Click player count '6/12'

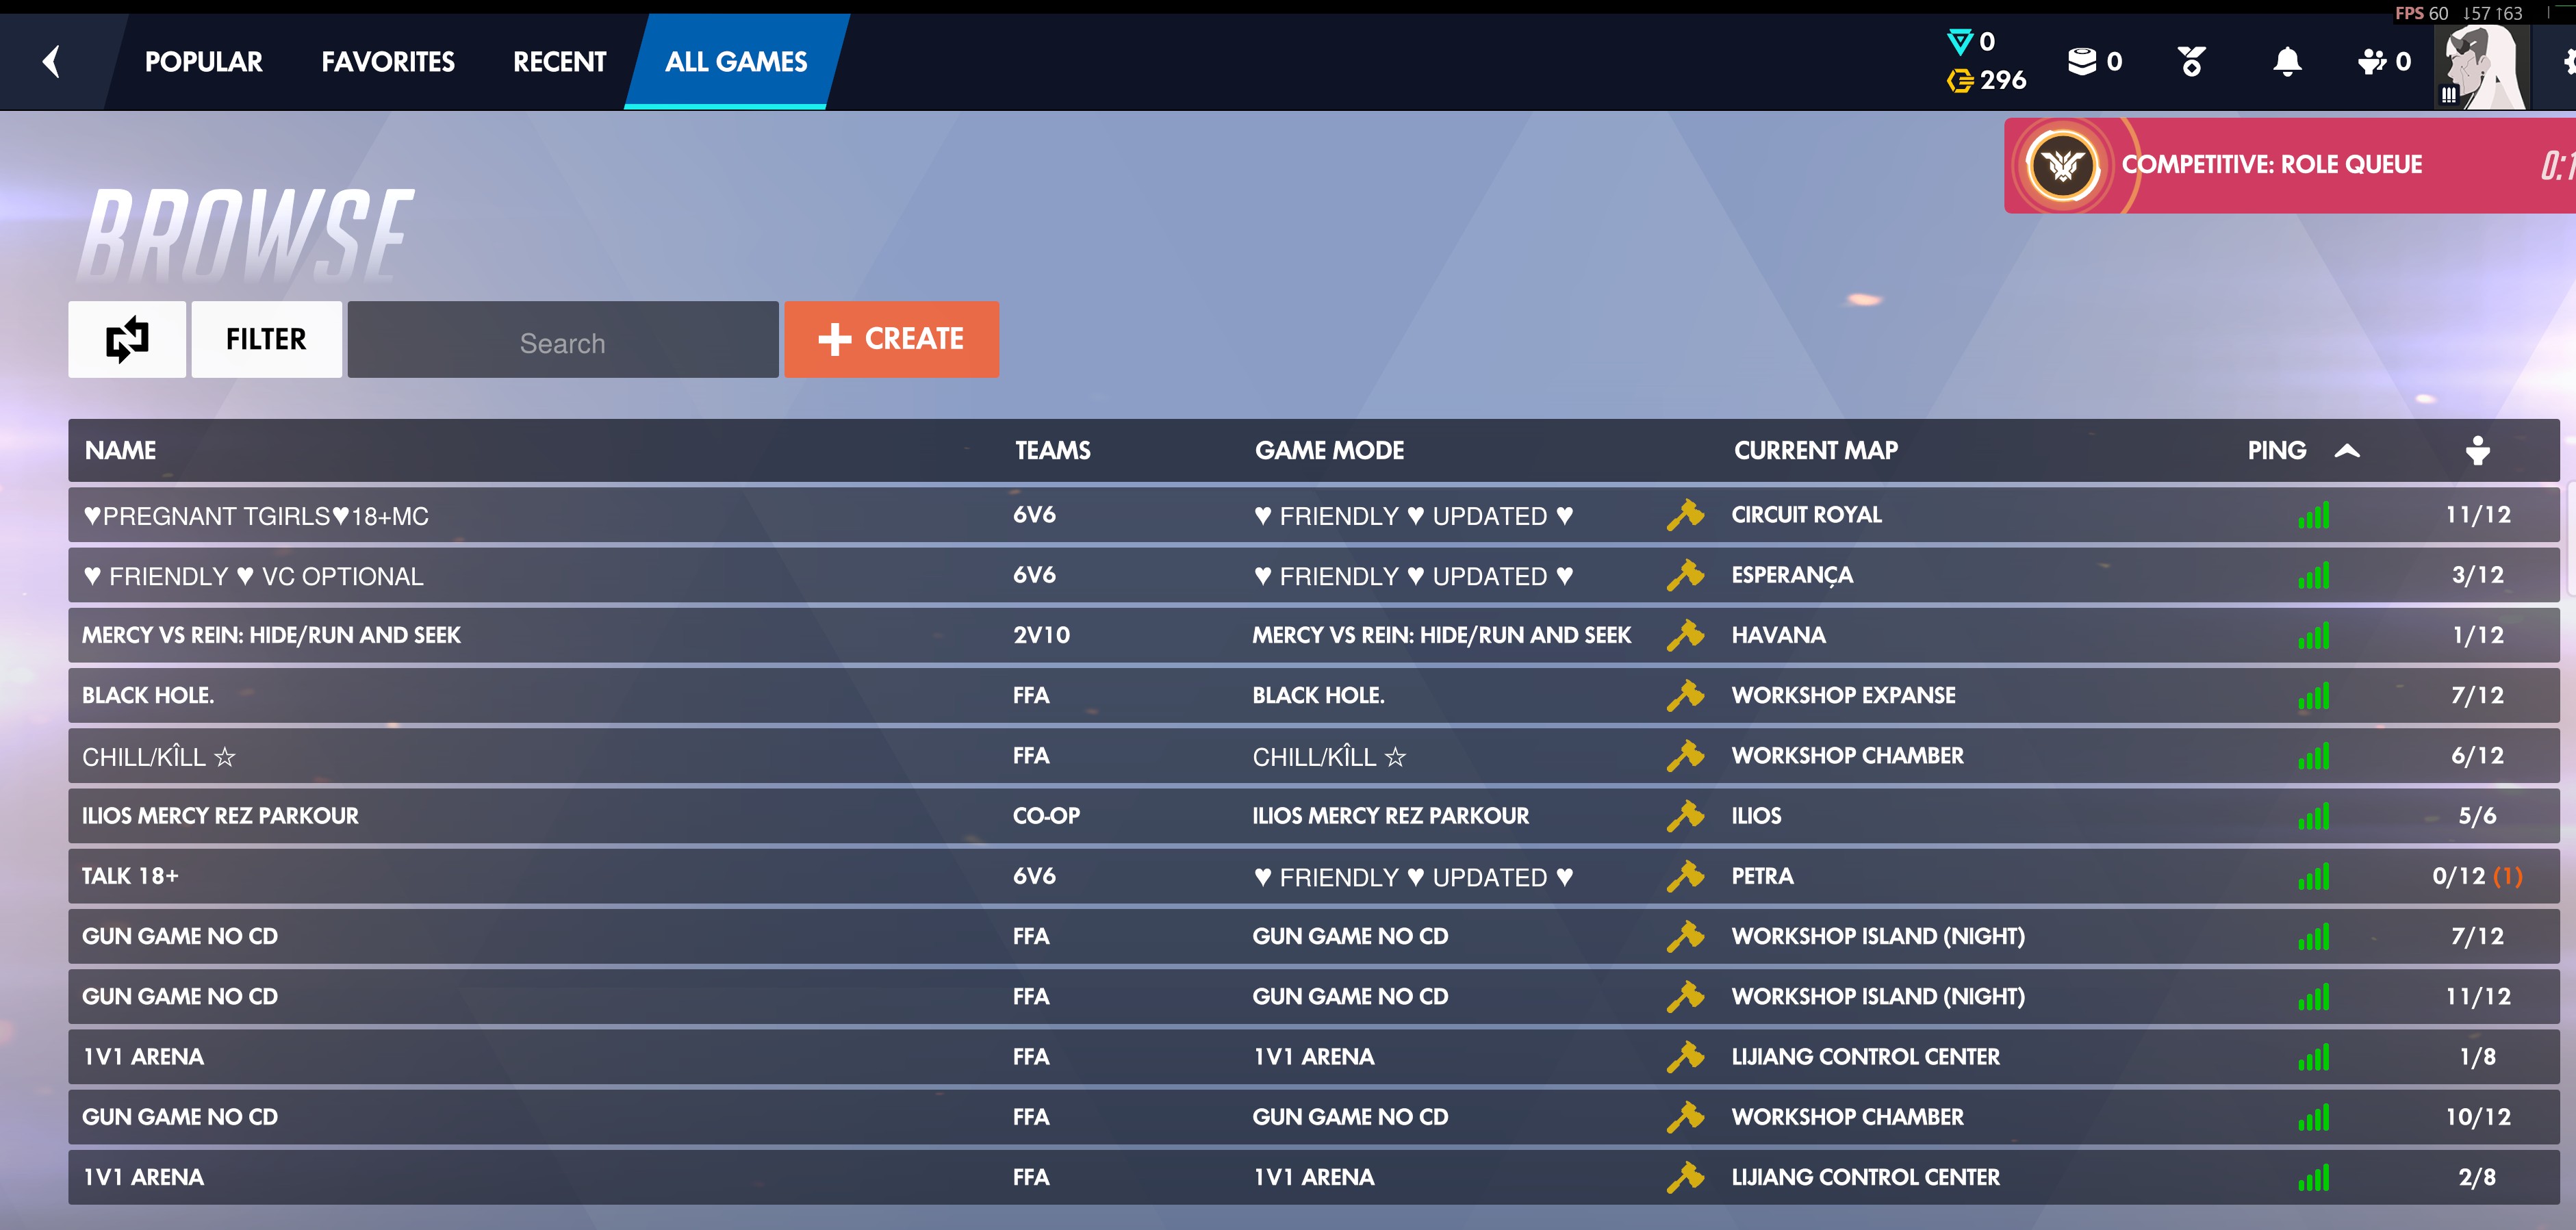(2478, 756)
